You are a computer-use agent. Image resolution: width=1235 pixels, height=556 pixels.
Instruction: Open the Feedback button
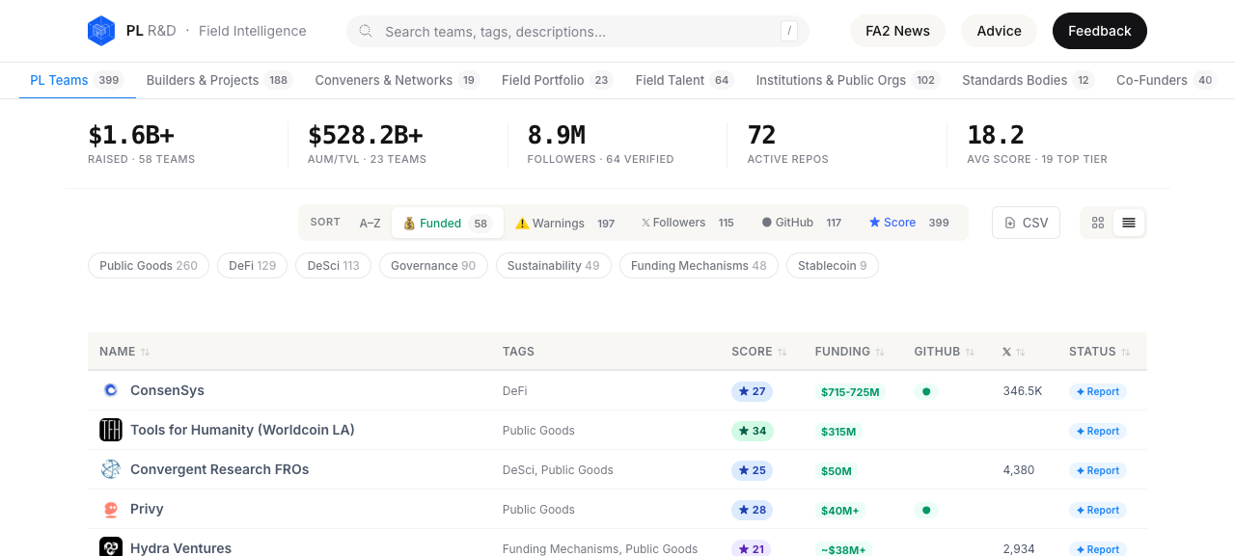point(1100,31)
